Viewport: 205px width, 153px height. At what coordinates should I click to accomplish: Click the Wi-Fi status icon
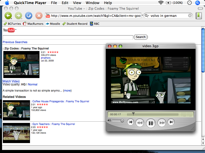pyautogui.click(x=161, y=3)
